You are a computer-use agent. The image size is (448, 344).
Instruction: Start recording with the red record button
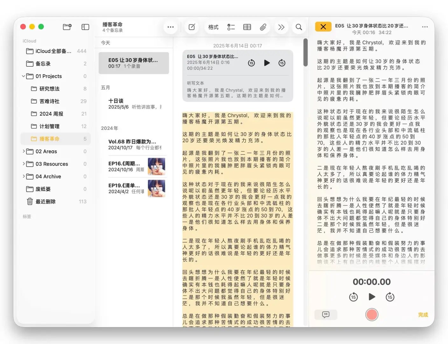372,314
